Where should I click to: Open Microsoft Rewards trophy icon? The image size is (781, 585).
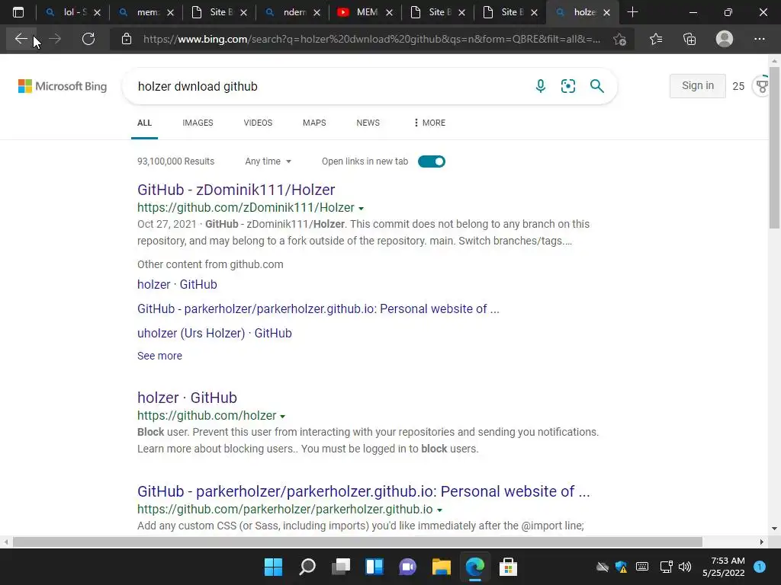tap(762, 86)
